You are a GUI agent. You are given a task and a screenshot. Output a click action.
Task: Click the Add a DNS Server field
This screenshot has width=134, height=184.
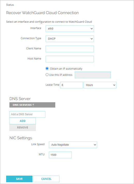click(x=27, y=114)
